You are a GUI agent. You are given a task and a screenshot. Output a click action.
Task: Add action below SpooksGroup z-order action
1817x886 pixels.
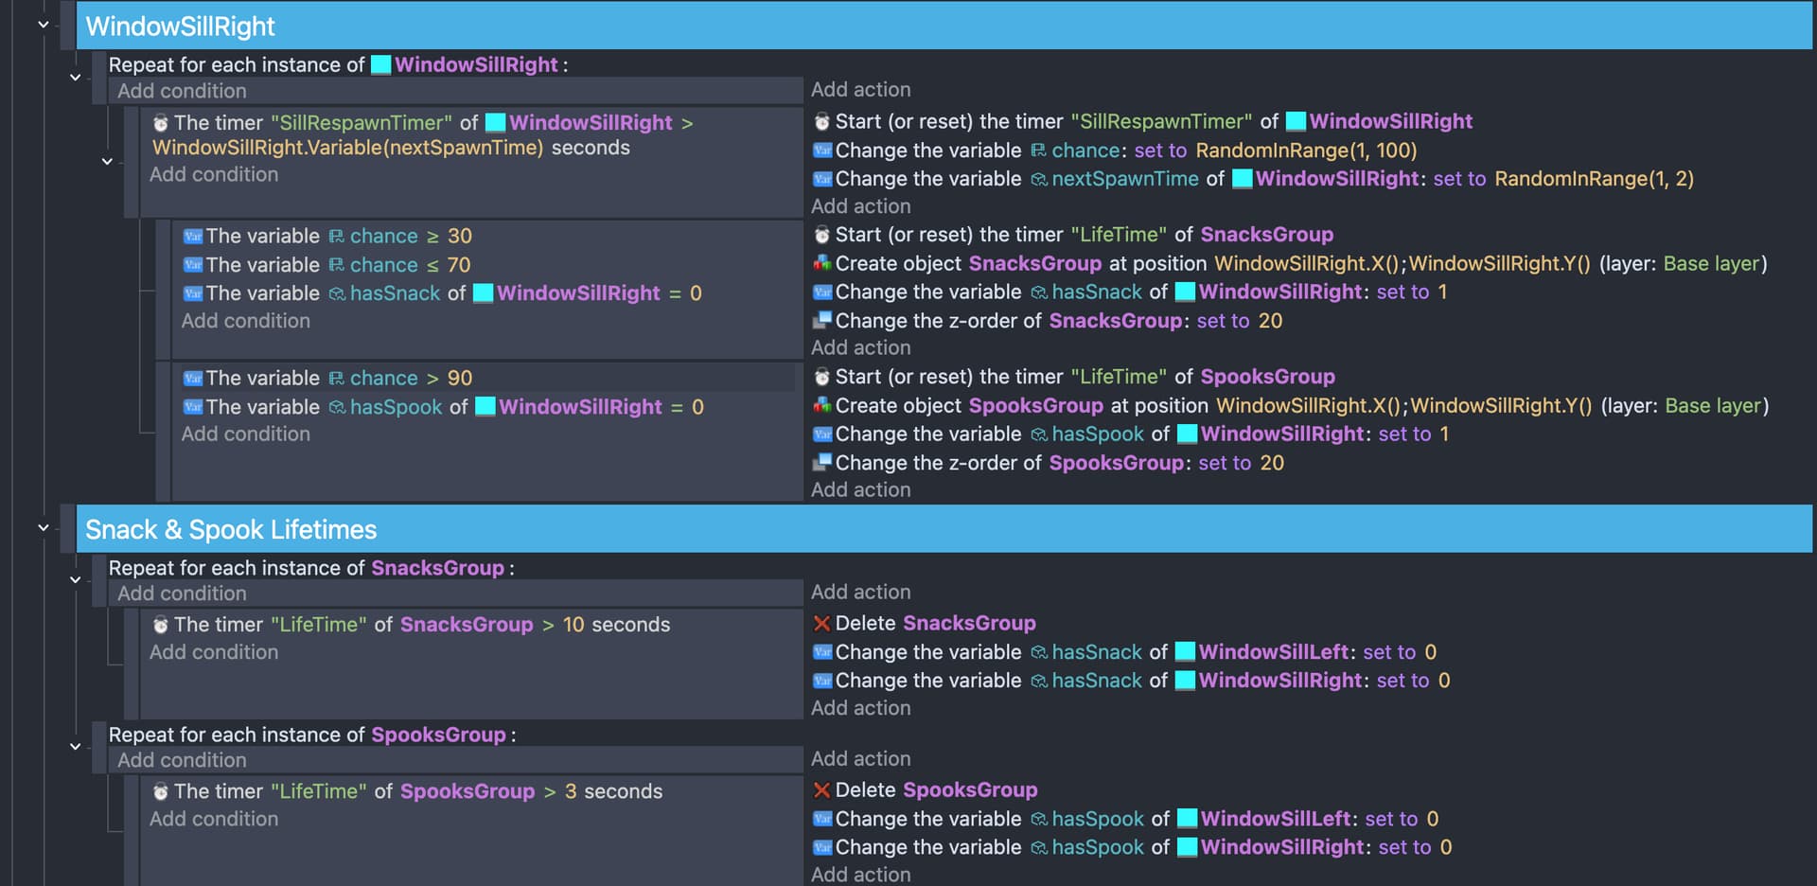(x=861, y=490)
